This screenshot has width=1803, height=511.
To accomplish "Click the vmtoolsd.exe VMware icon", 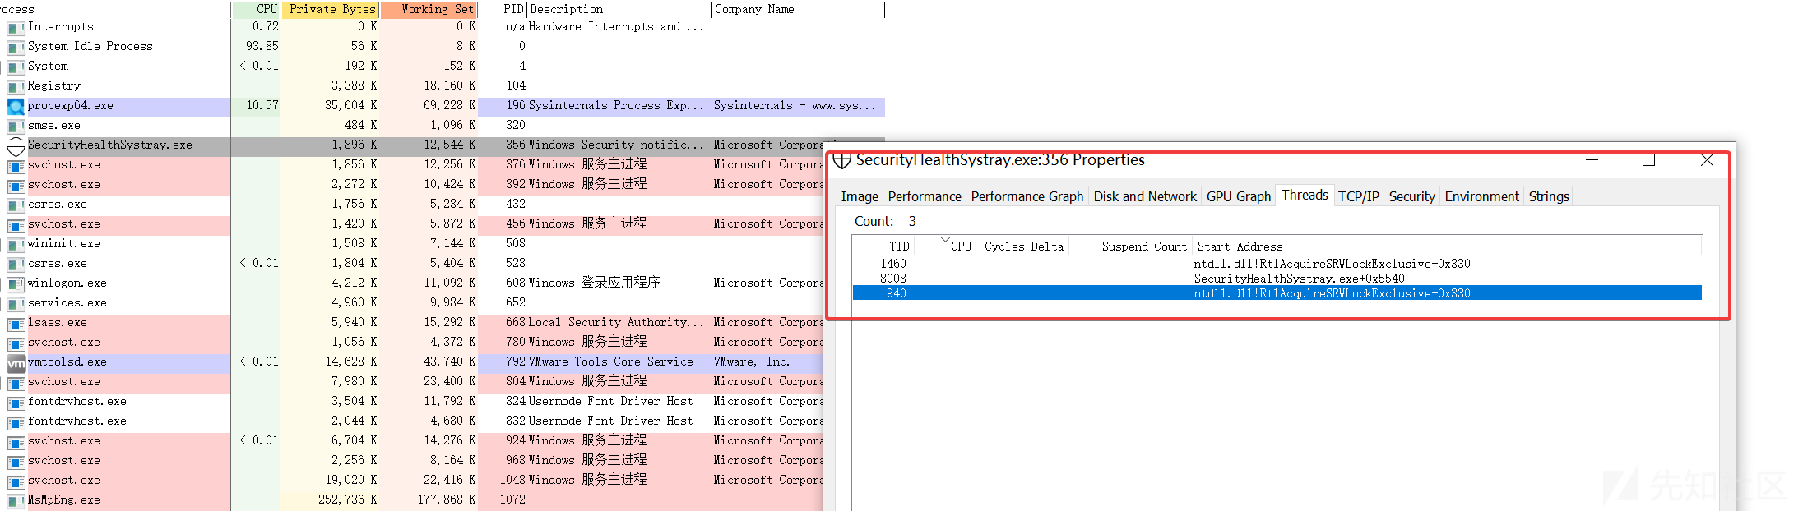I will 16,362.
